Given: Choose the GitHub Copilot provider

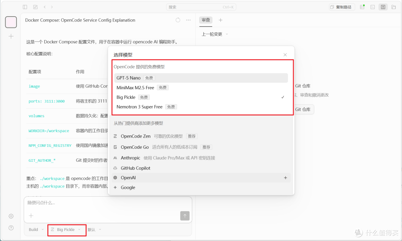Looking at the screenshot, I should (x=201, y=168).
